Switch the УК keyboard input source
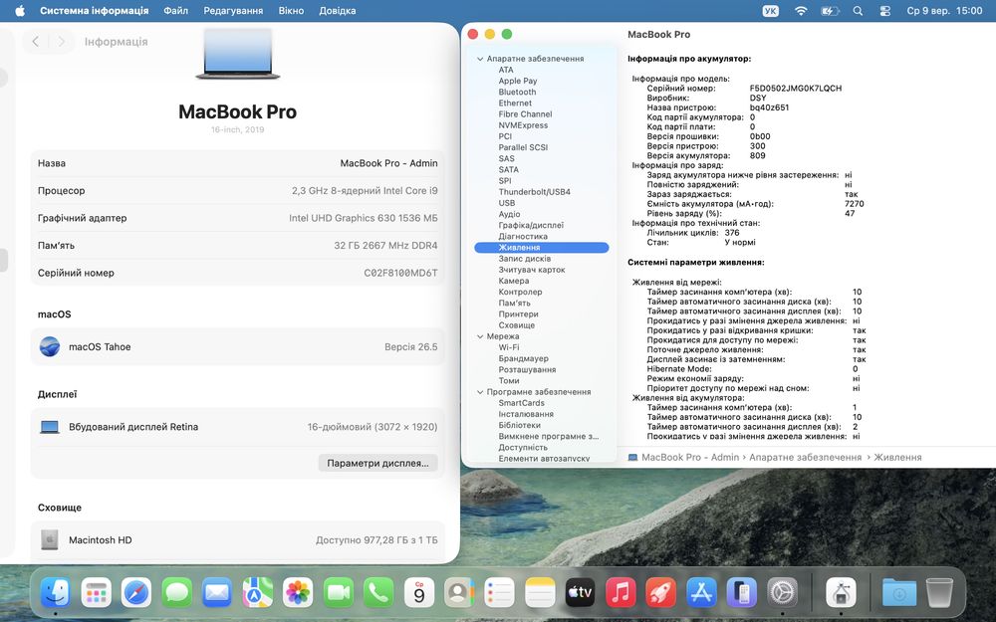 (x=771, y=11)
